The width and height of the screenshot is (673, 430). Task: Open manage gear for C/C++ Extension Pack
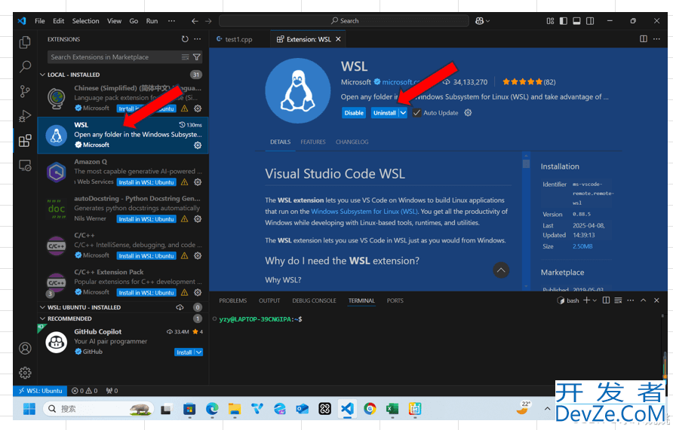(198, 292)
